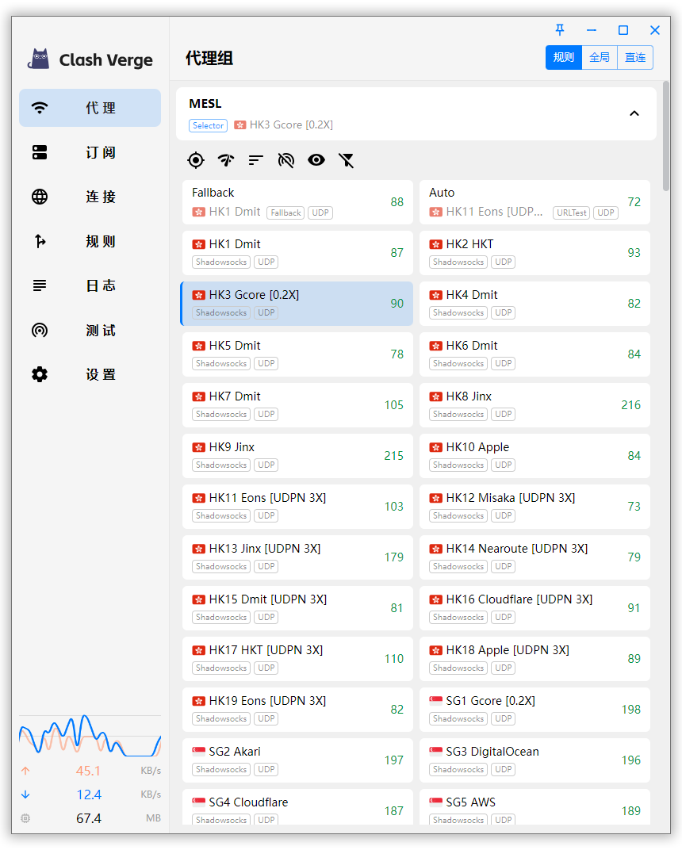Screen dimensions: 682x850
Task: Open the 测试 test page
Action: [x=90, y=330]
